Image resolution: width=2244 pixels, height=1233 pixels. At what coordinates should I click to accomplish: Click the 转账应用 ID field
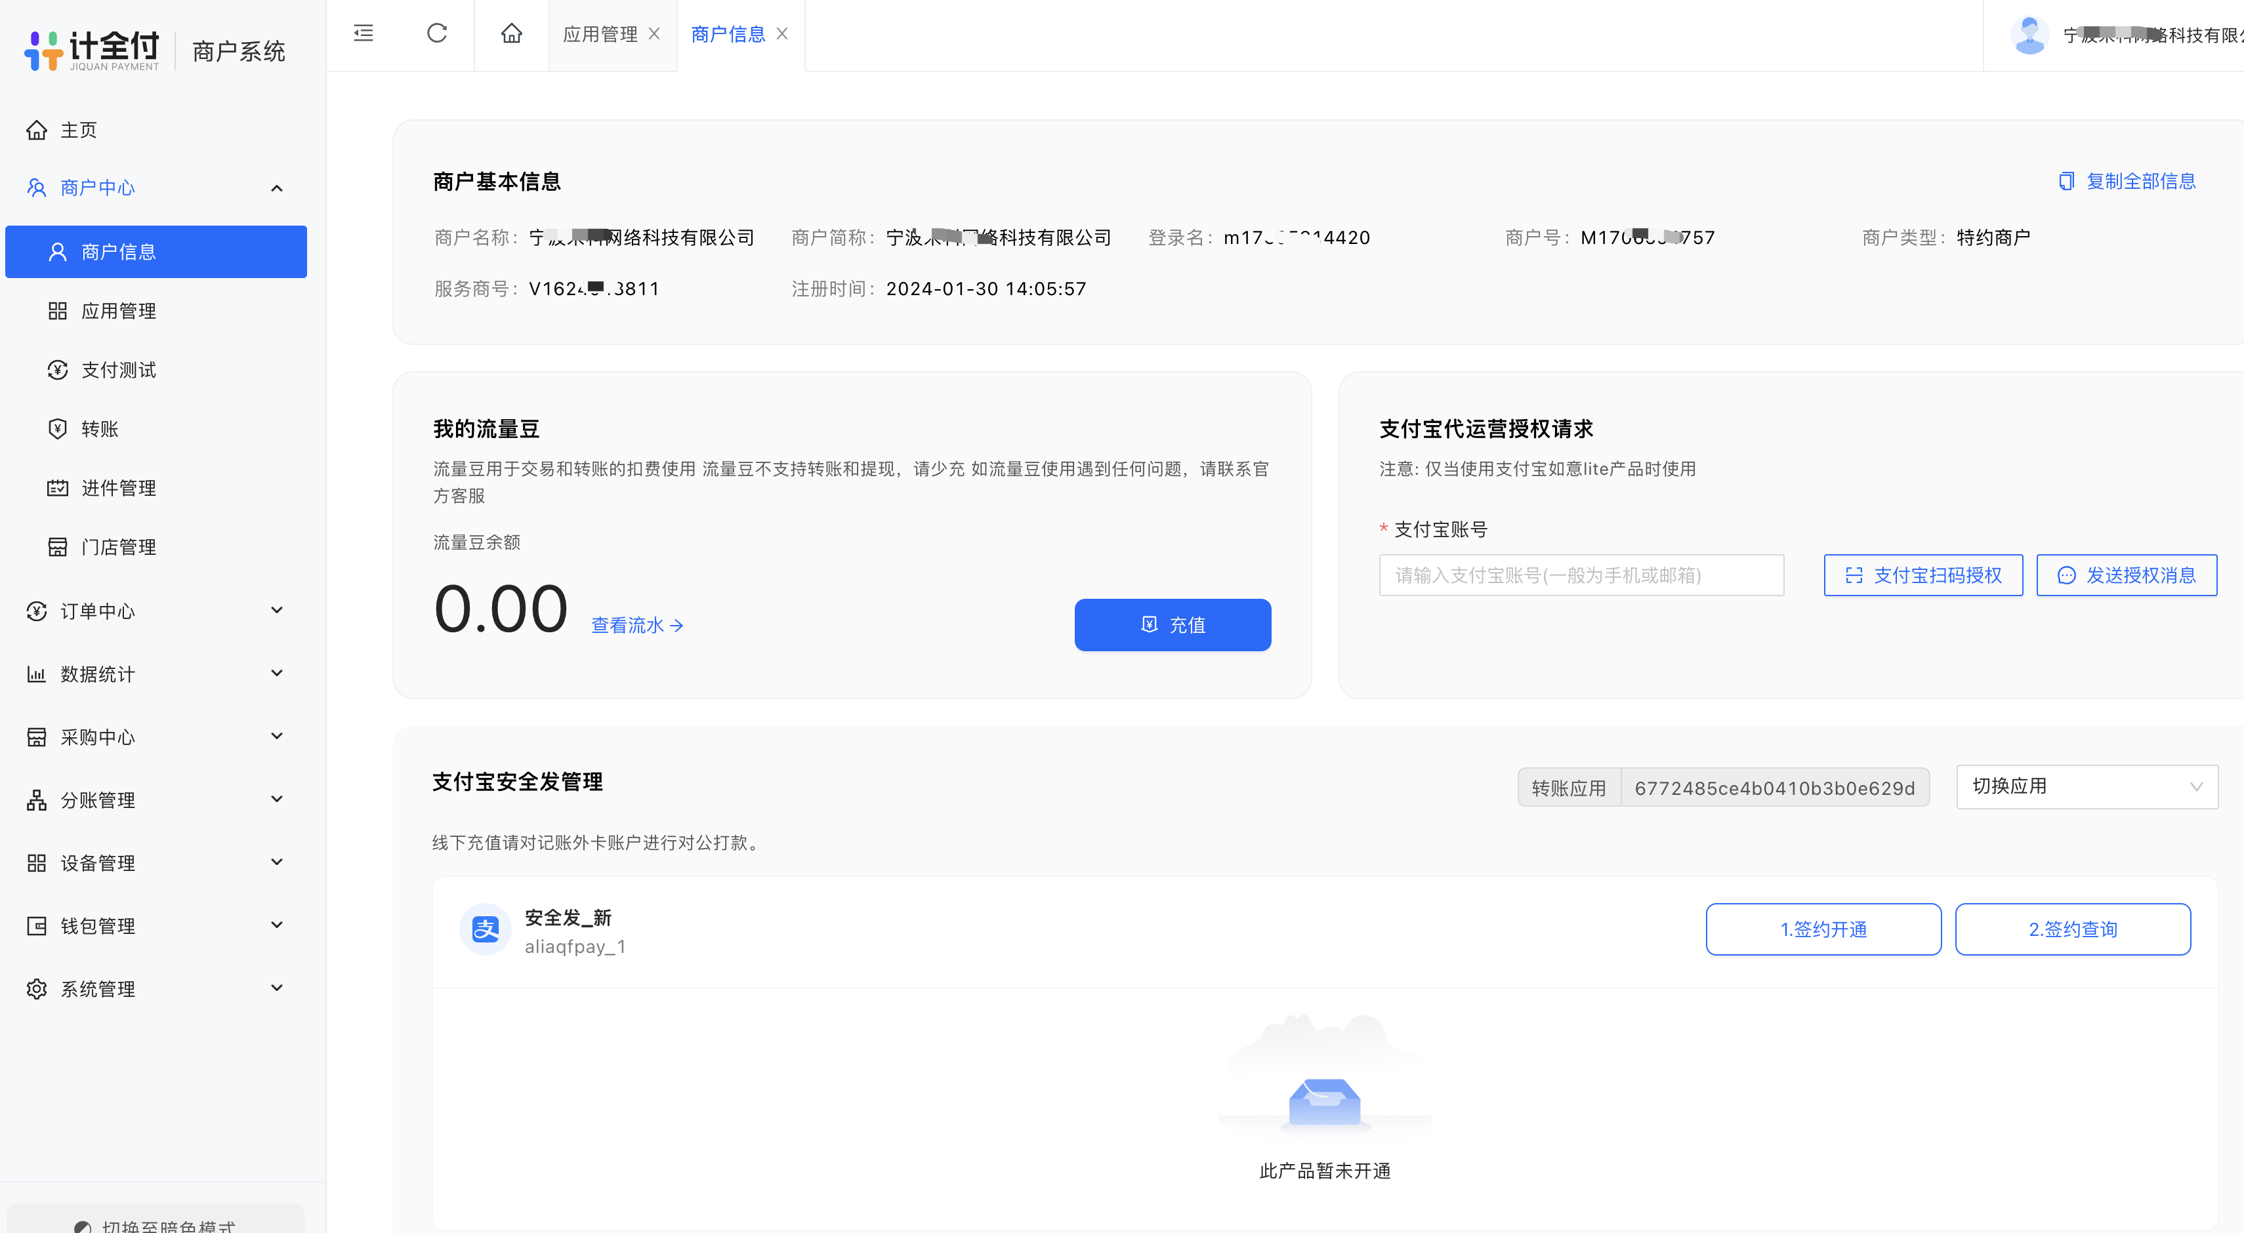coord(1774,788)
